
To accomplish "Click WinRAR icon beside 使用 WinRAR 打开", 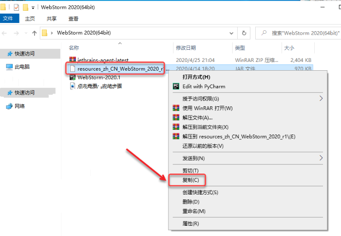I will tap(176, 108).
